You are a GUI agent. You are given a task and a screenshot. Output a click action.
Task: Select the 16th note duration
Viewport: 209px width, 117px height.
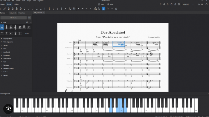[17, 9]
